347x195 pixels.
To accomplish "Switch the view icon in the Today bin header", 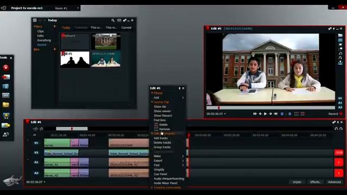I will pos(119,21).
